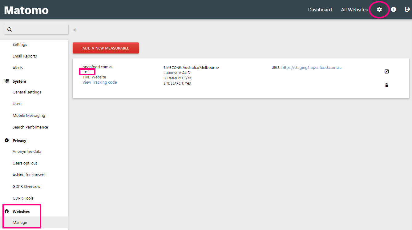The width and height of the screenshot is (412, 230).
Task: Collapse the top panel with double chevron
Action: tap(75, 30)
